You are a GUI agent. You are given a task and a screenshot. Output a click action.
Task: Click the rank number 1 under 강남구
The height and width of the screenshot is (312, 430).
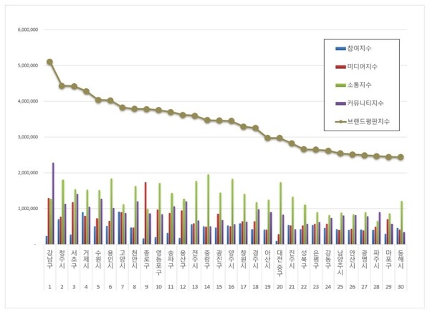[49, 287]
